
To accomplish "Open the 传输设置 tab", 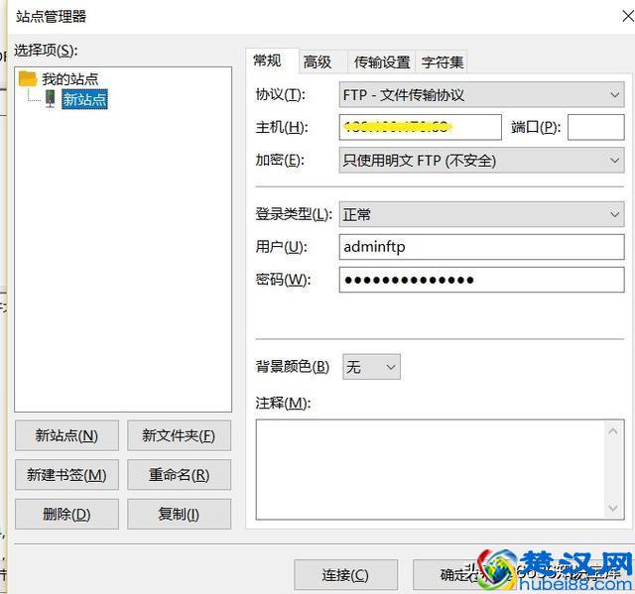I will [x=381, y=61].
